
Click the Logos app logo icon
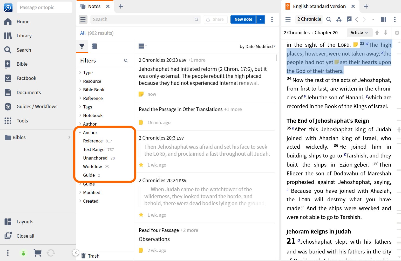[8, 8]
